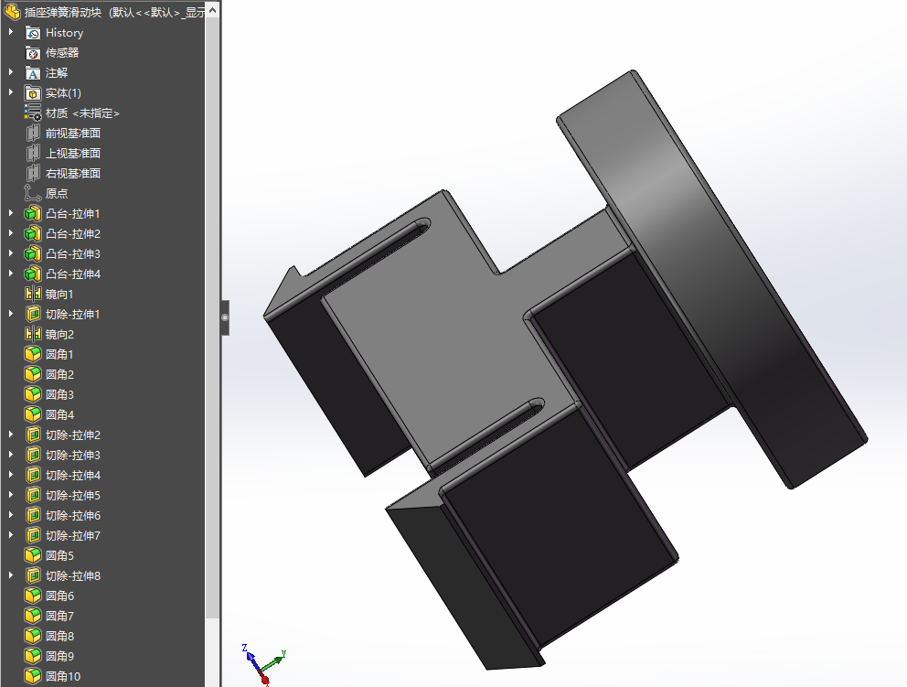Image resolution: width=907 pixels, height=687 pixels.
Task: Expand the 注解 node
Action: pyautogui.click(x=10, y=72)
